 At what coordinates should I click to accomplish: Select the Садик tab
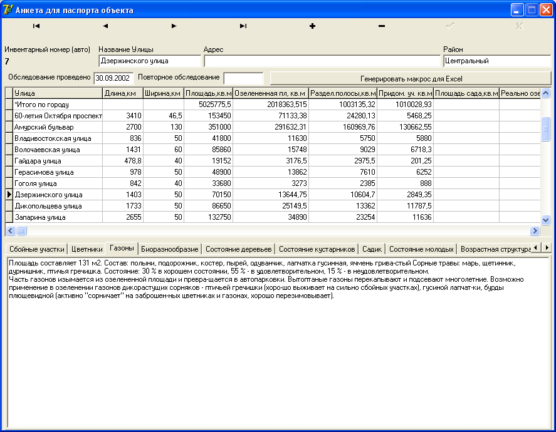tap(372, 249)
